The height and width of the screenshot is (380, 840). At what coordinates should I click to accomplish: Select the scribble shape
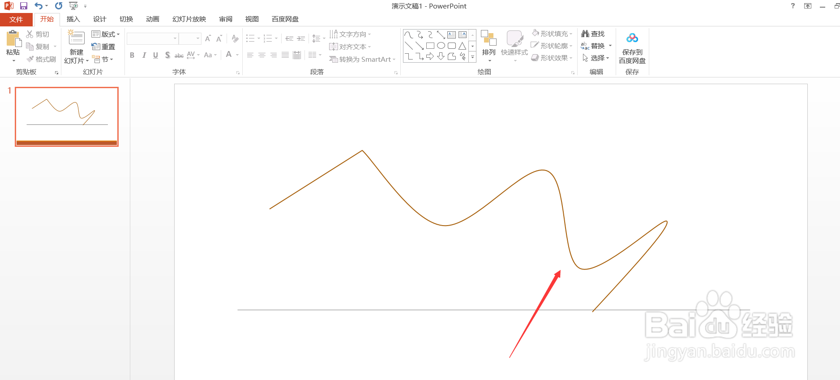click(x=463, y=56)
